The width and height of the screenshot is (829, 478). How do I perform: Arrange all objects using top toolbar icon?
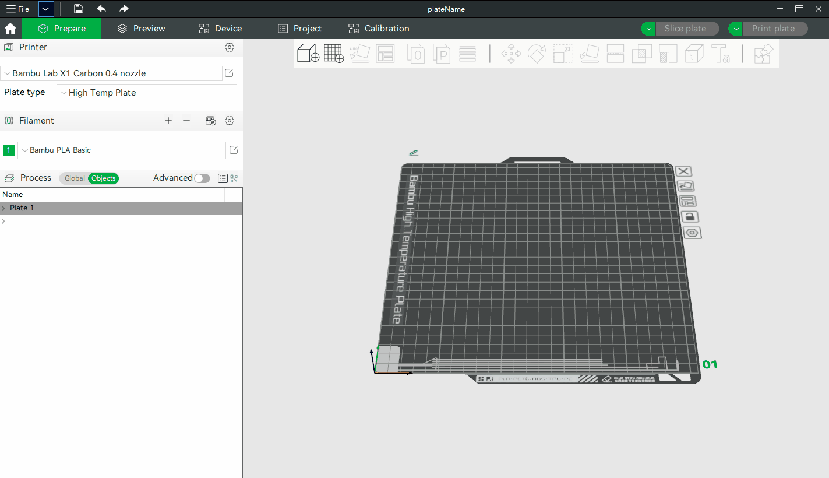385,54
